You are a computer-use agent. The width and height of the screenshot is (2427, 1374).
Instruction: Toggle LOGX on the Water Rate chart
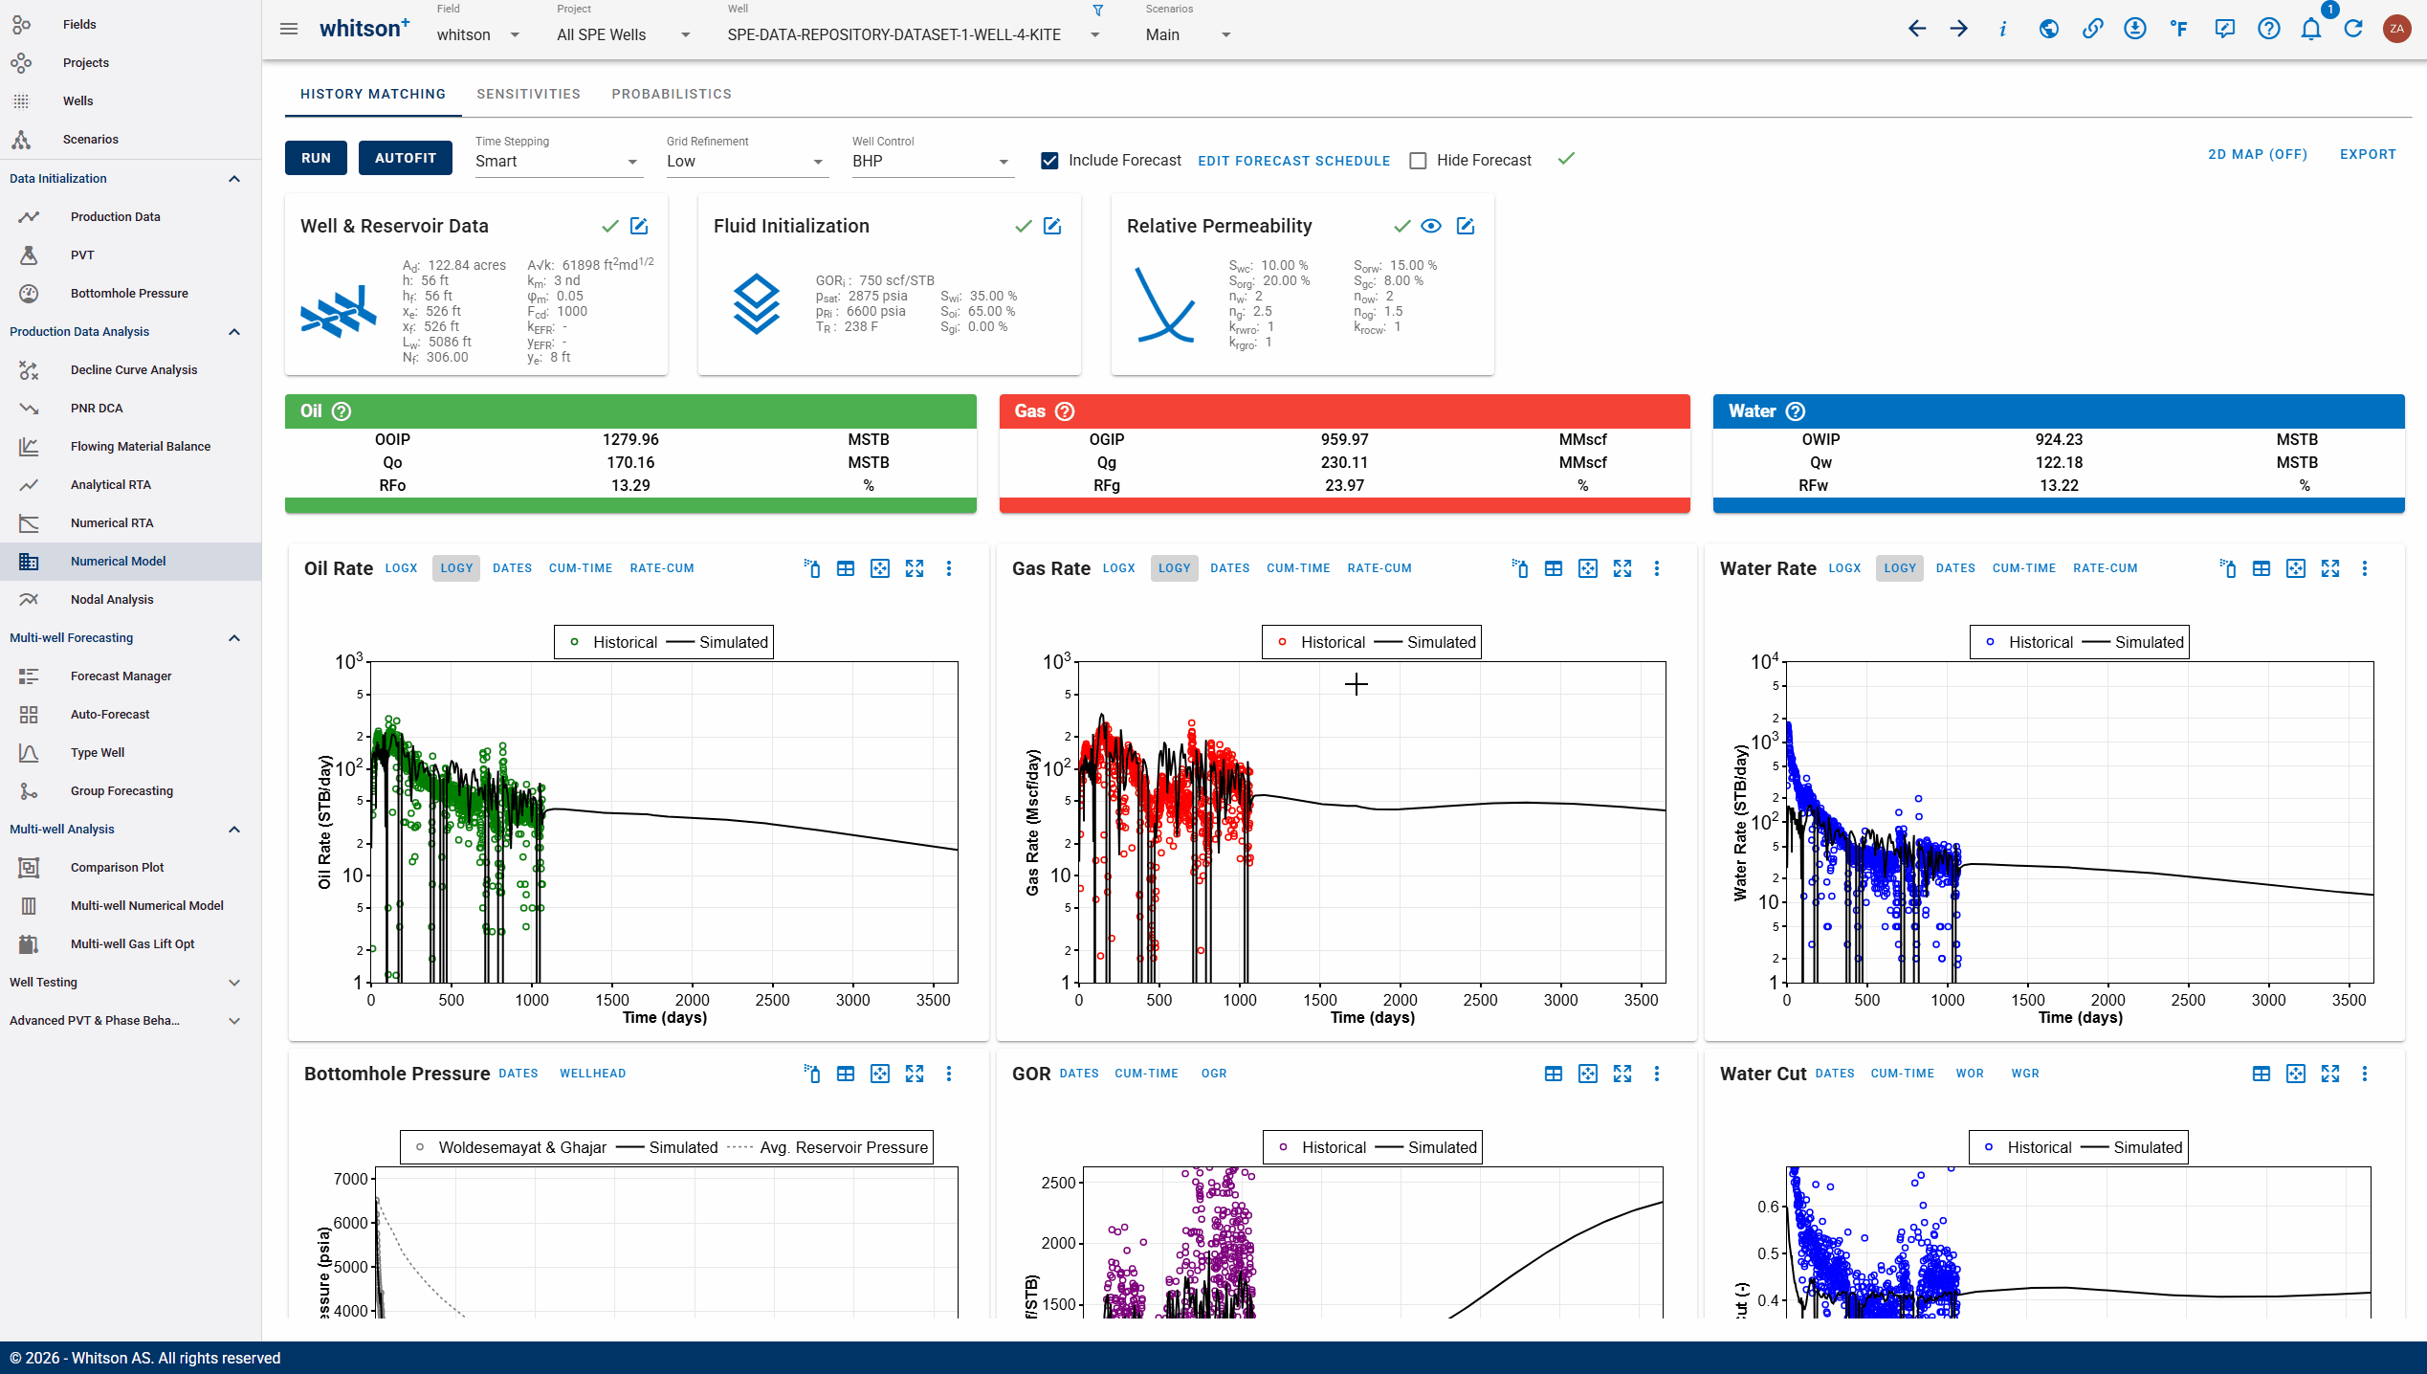click(1844, 568)
